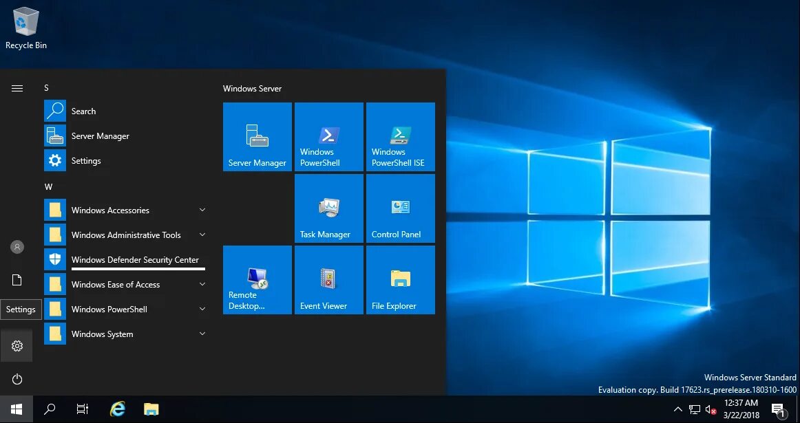Viewport: 800px width, 423px height.
Task: Launch the Windows PowerShell tile
Action: point(328,136)
